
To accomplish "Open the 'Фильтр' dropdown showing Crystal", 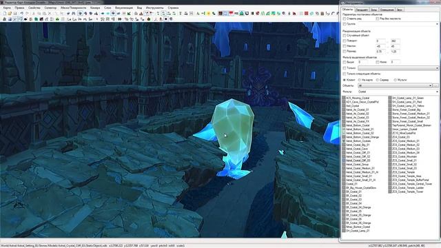I will 398,92.
